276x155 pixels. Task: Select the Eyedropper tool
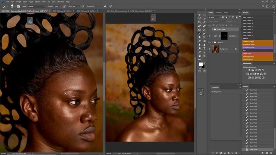coord(204,22)
